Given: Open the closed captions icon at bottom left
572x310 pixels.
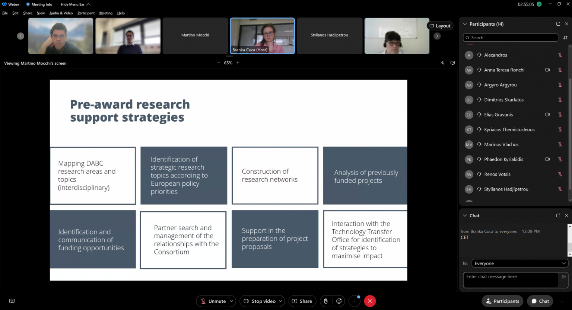Looking at the screenshot, I should tap(12, 301).
